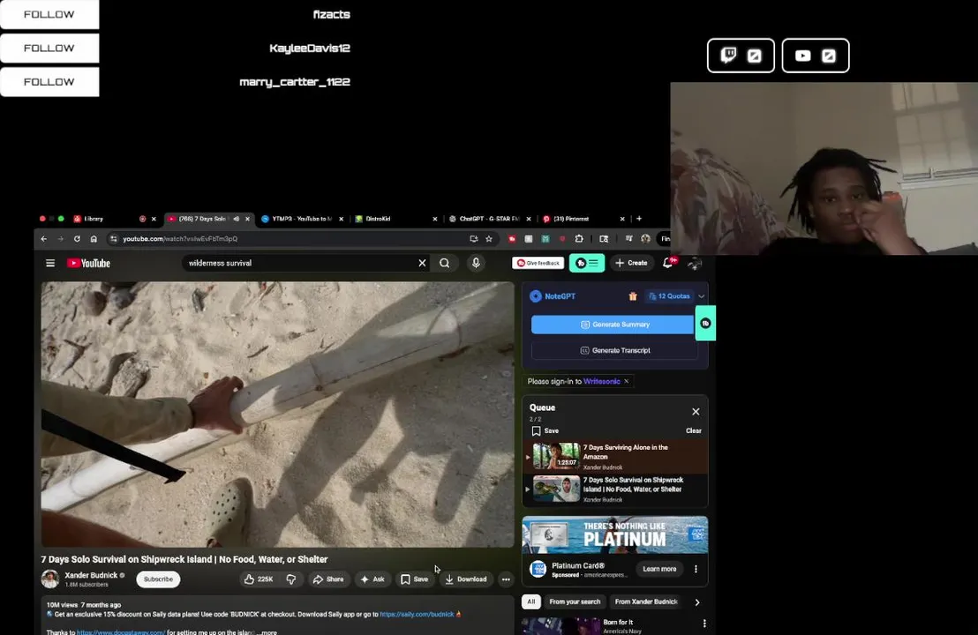Select queued 'Shipwreck Island' video

click(x=615, y=489)
